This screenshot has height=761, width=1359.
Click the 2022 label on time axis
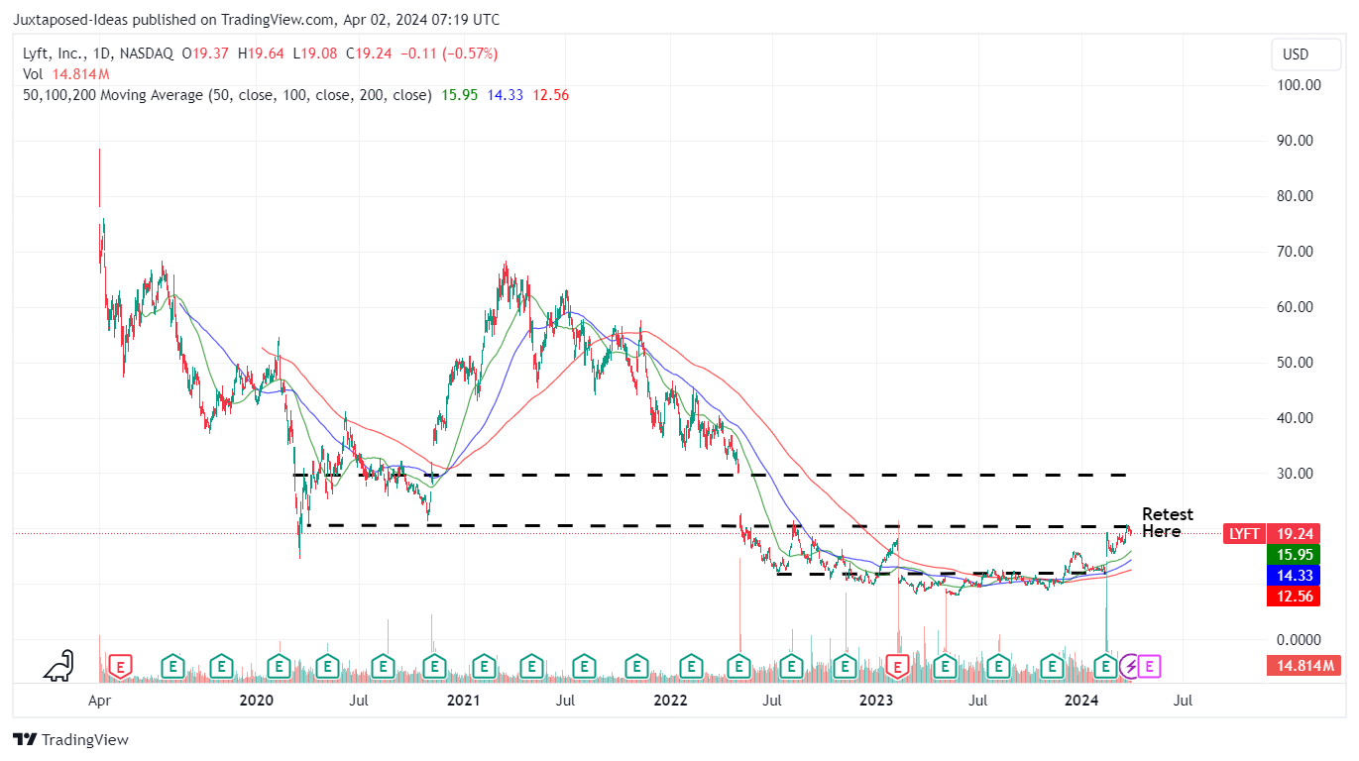(671, 702)
